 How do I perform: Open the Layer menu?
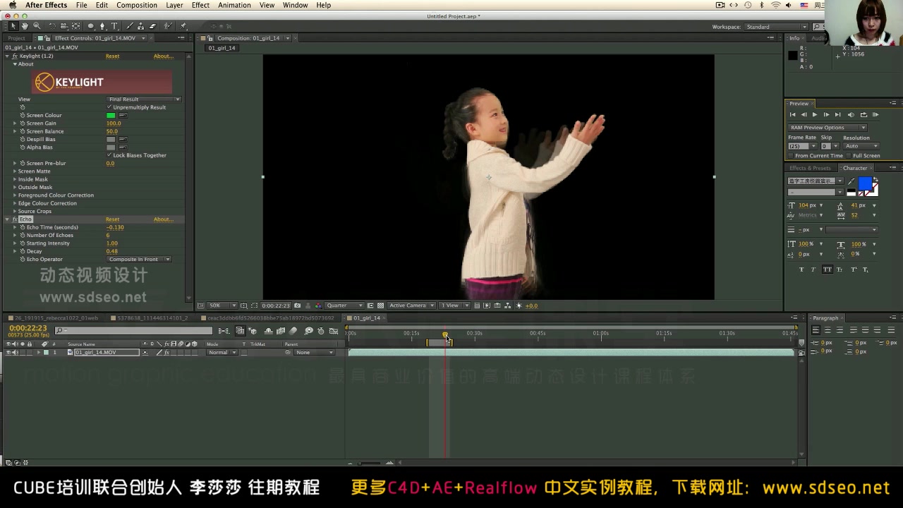click(x=174, y=5)
